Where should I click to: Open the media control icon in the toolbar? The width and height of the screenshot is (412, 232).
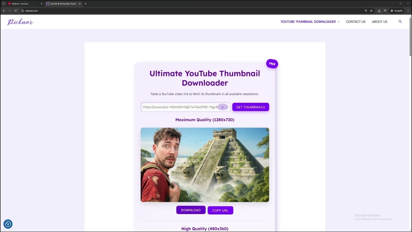coord(385,11)
